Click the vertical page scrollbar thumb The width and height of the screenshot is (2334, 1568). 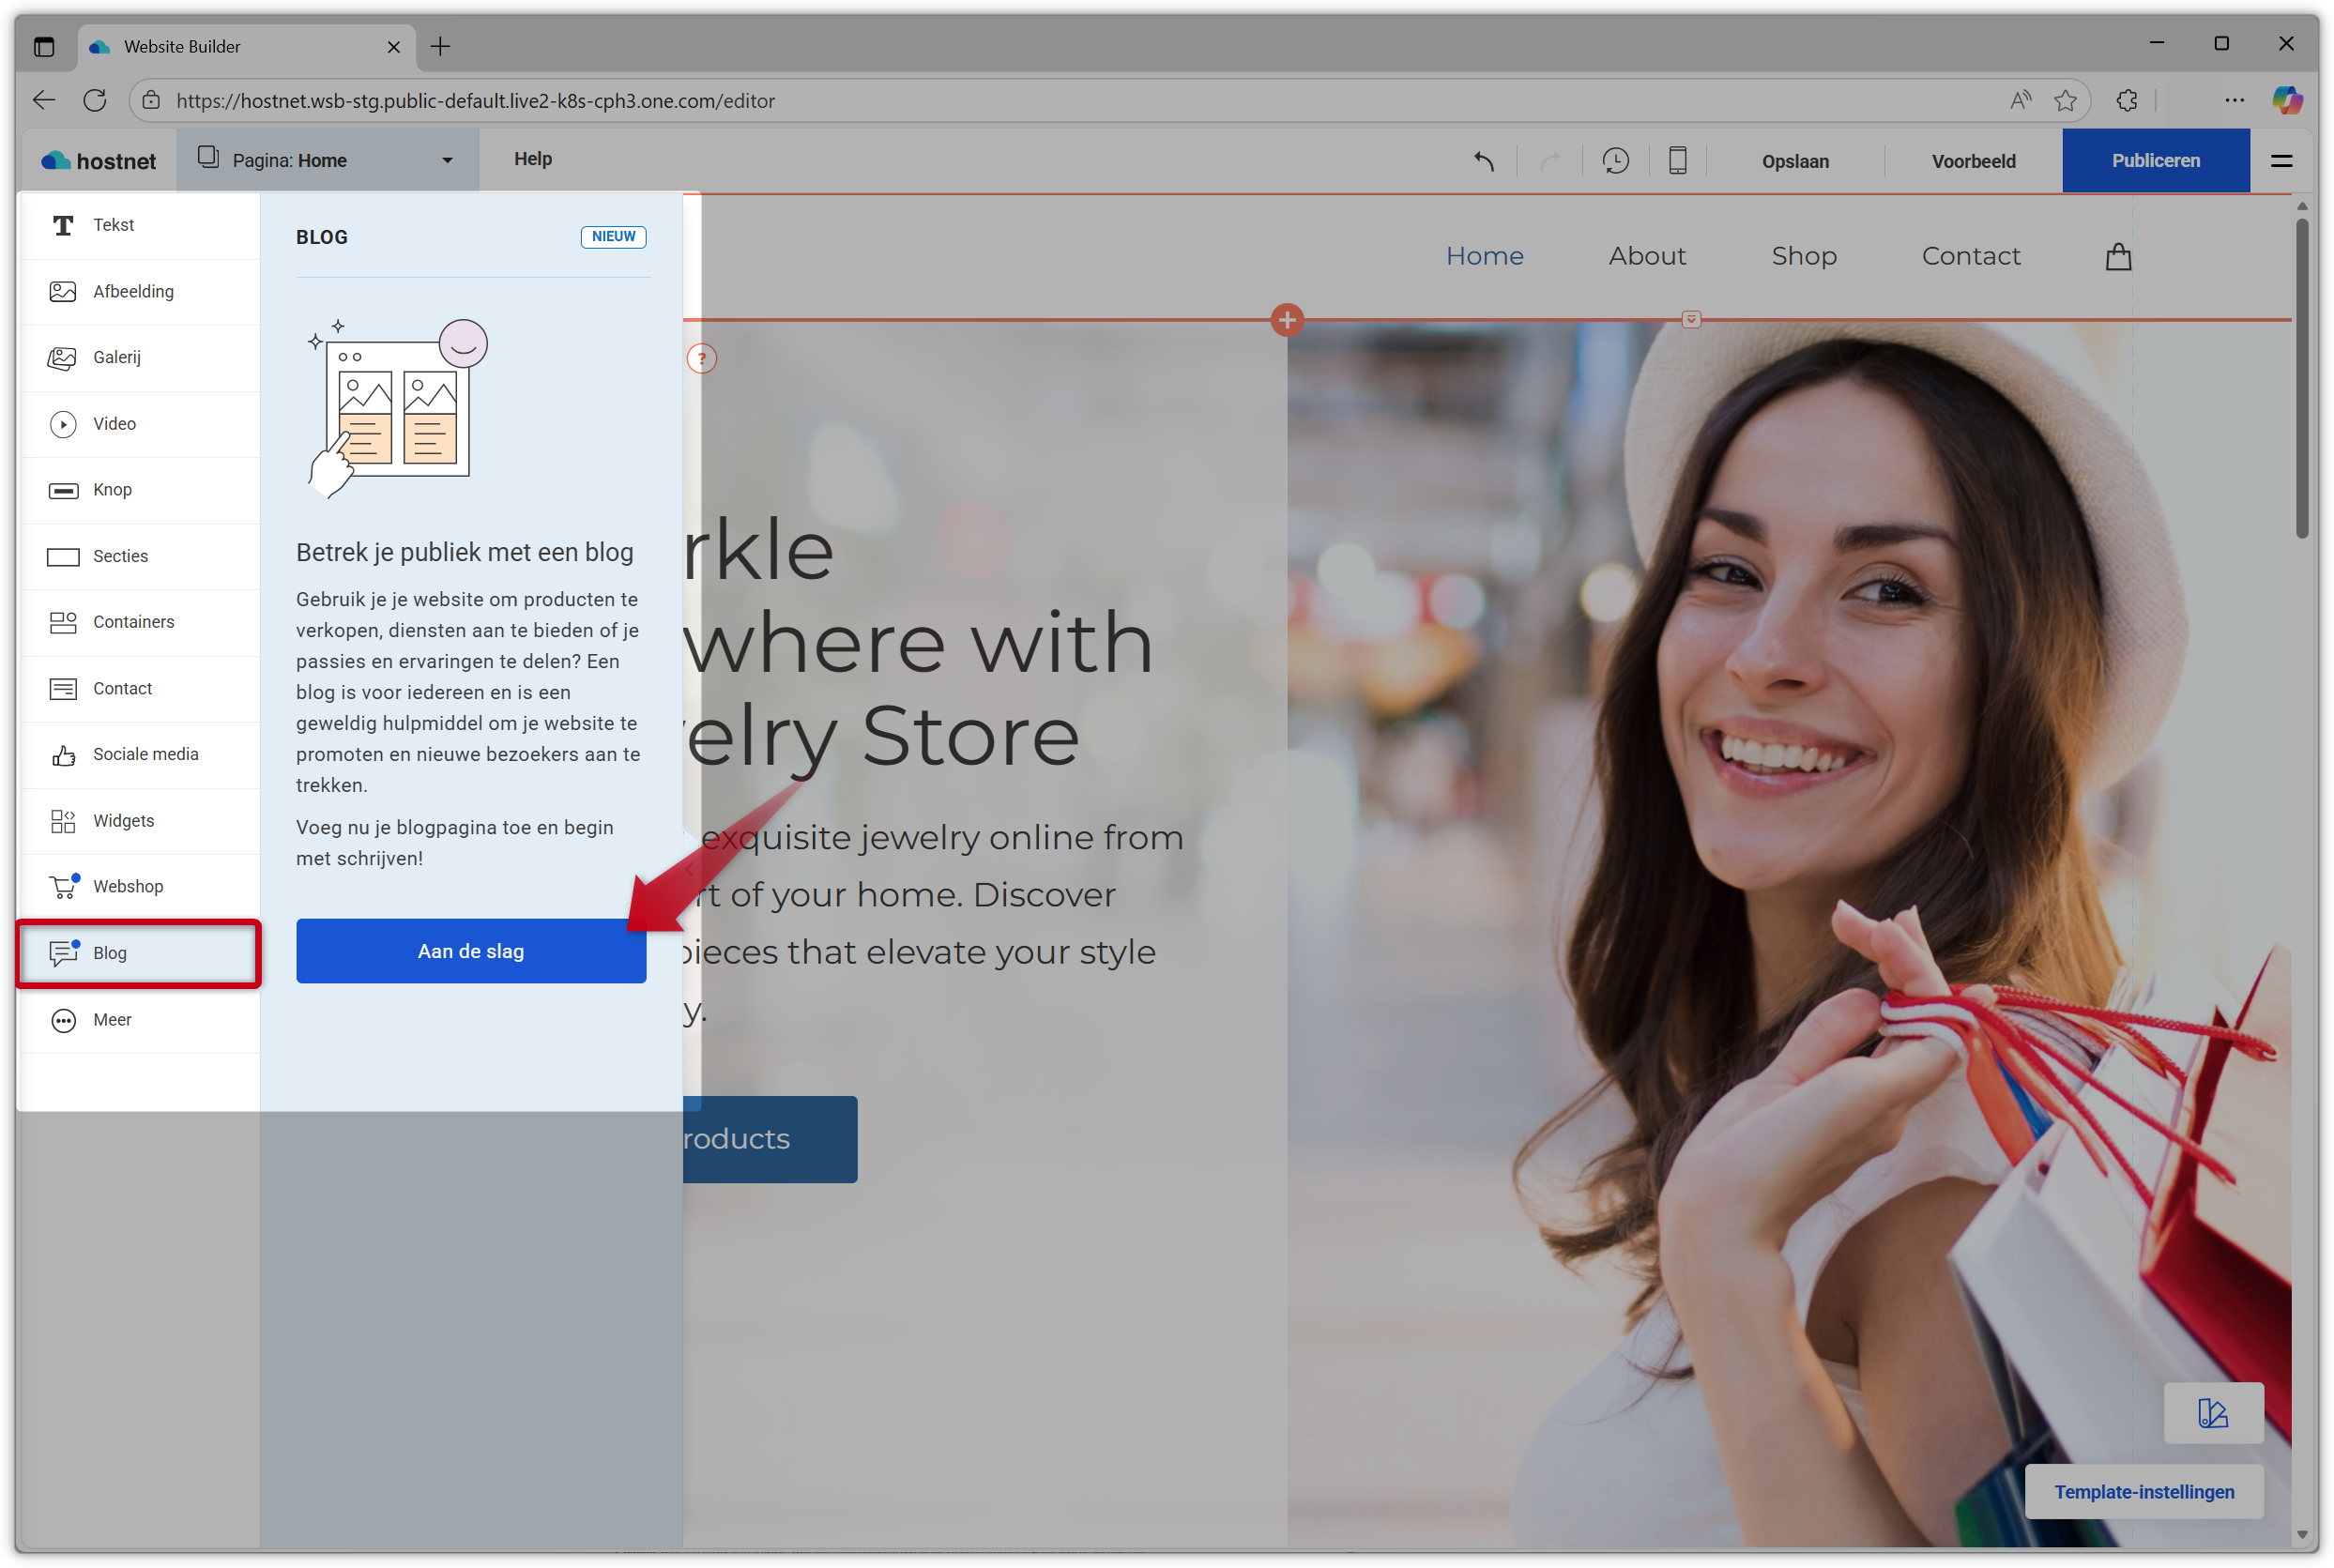pyautogui.click(x=2301, y=380)
